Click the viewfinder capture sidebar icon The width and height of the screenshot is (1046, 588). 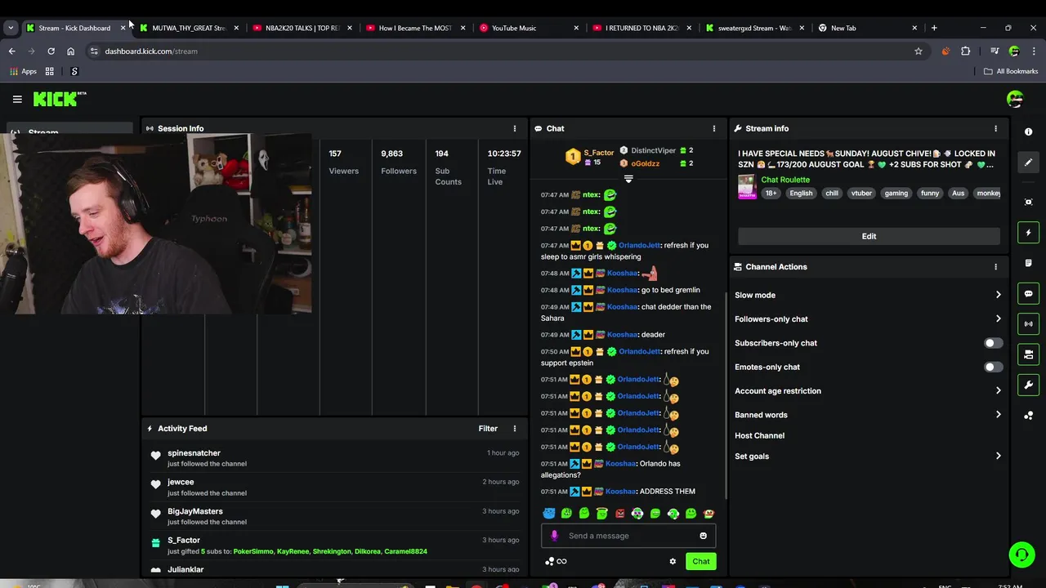click(1028, 202)
